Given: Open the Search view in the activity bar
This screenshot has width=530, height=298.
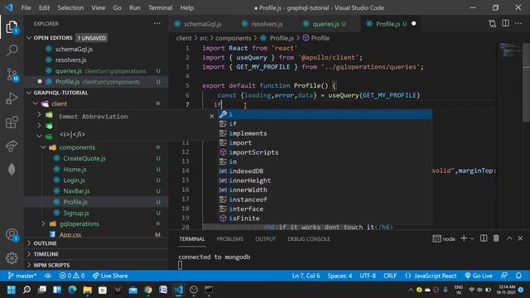Looking at the screenshot, I should click(12, 50).
